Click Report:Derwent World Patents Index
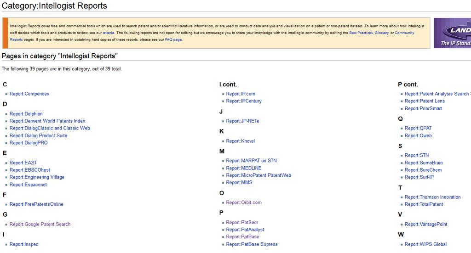The height and width of the screenshot is (253, 471). (x=47, y=121)
